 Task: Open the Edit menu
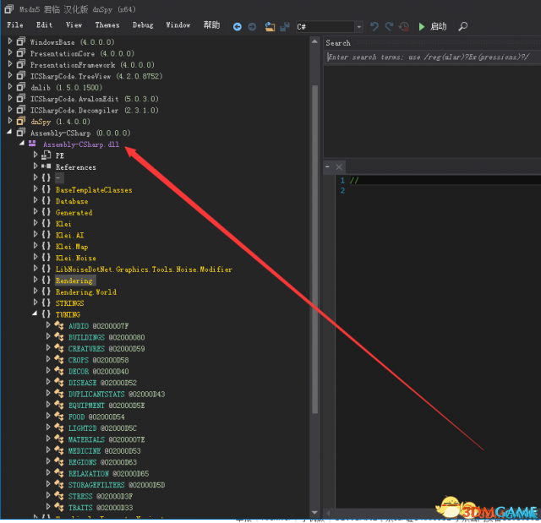45,25
